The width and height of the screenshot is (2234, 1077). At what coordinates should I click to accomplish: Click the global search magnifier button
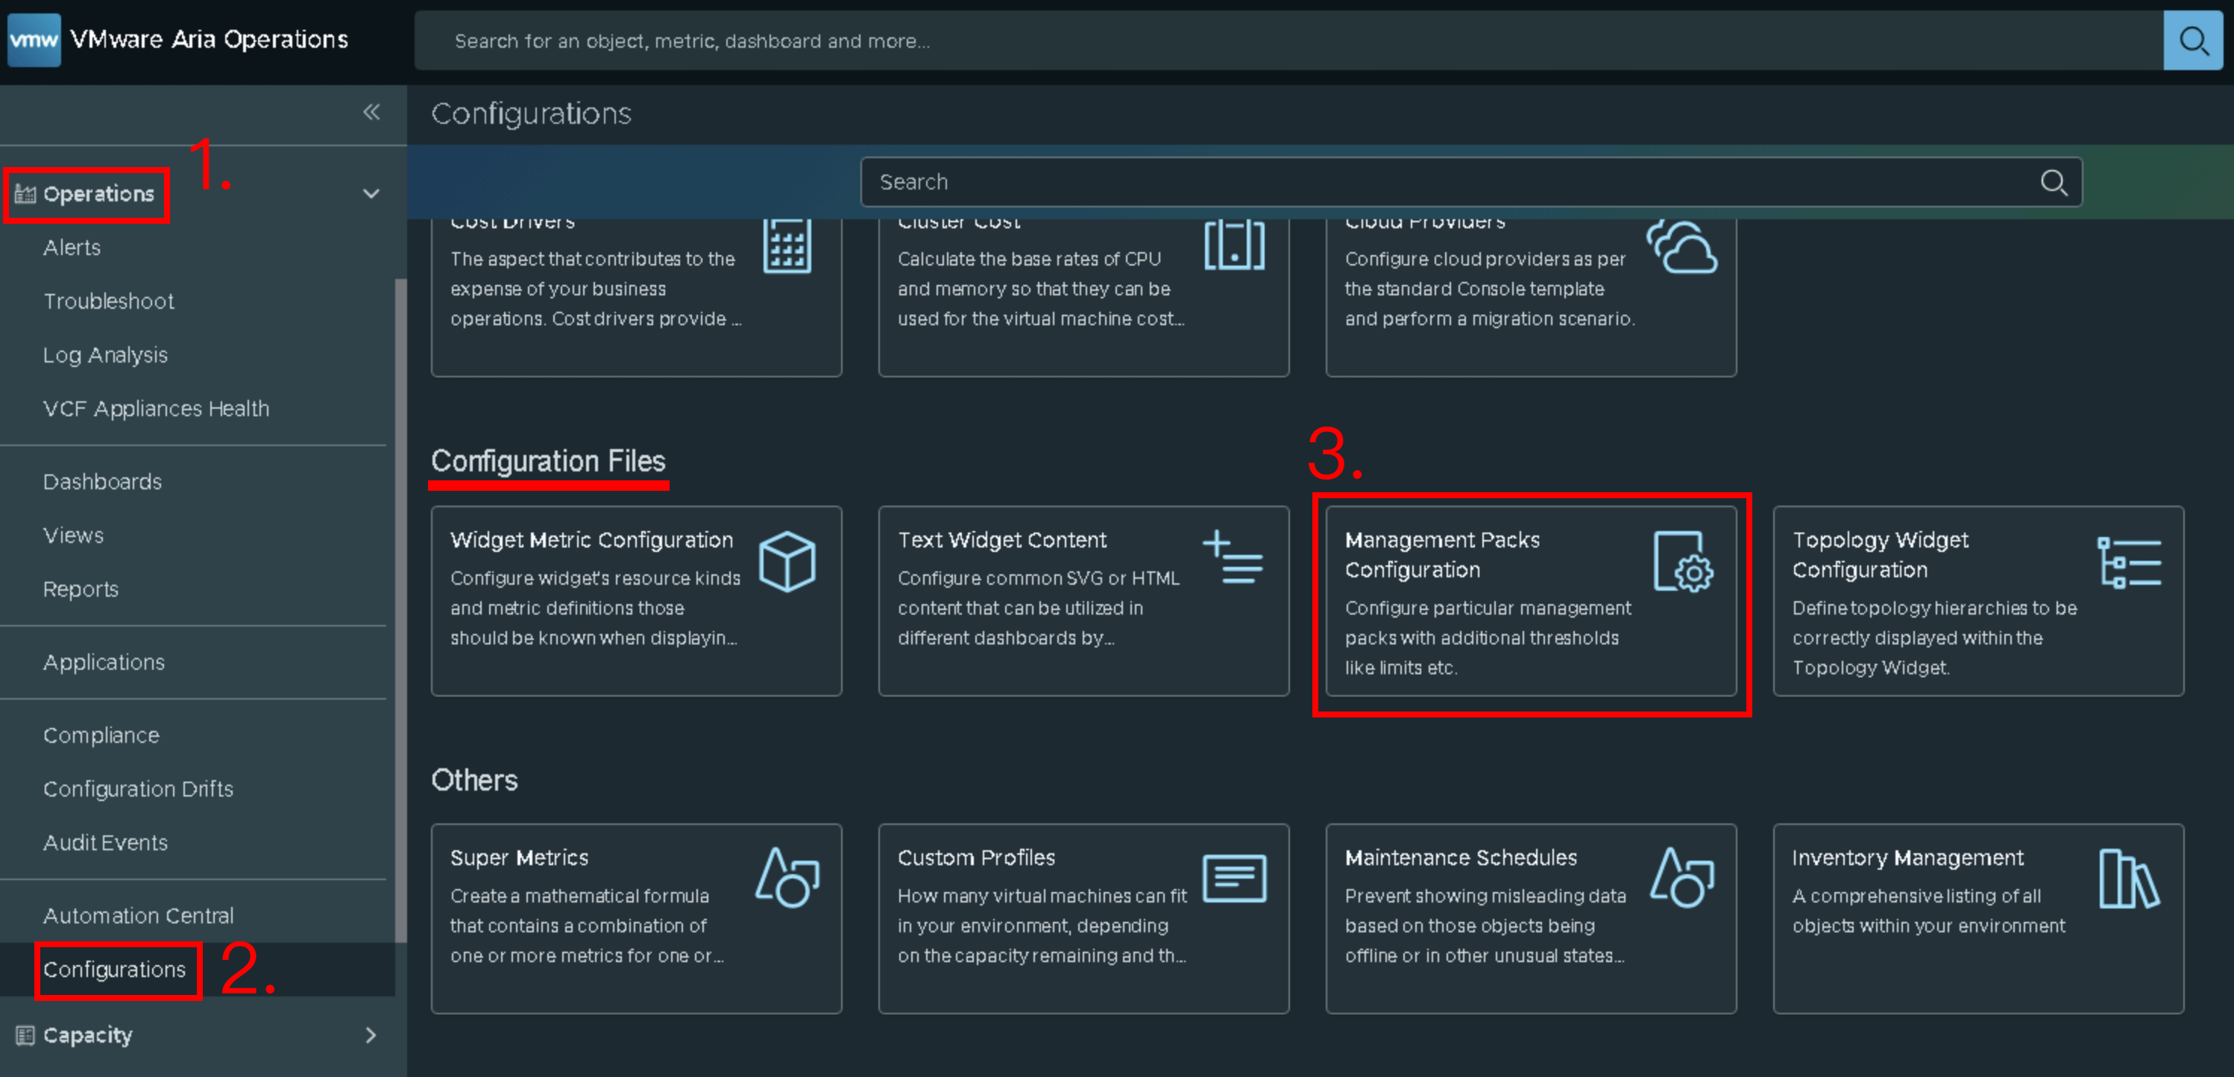pos(2192,40)
